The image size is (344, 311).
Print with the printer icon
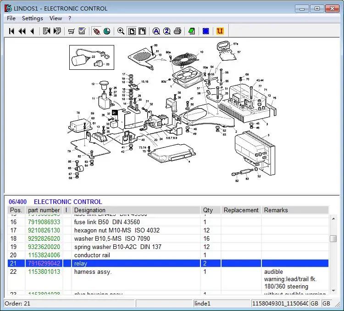[178, 31]
